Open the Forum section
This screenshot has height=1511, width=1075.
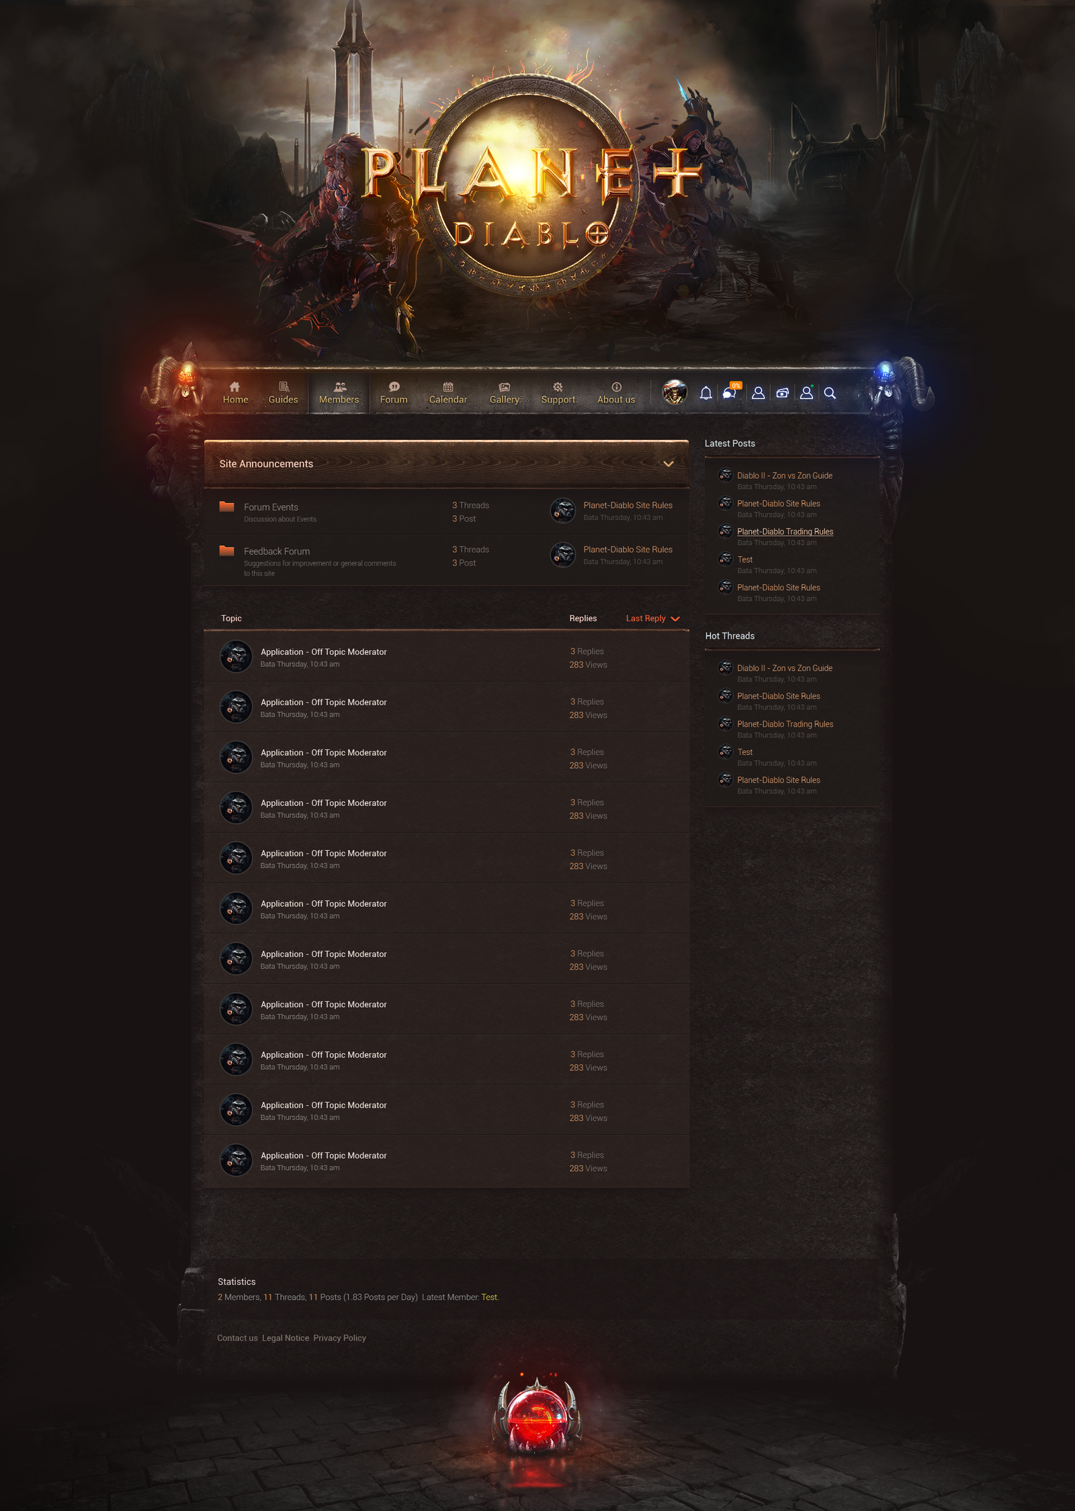[394, 394]
